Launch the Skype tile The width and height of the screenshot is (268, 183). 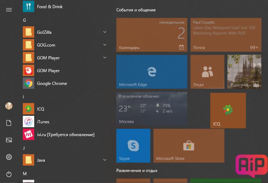coord(133,146)
